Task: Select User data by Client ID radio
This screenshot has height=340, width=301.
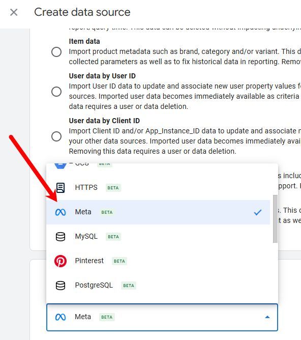Action: (x=56, y=136)
